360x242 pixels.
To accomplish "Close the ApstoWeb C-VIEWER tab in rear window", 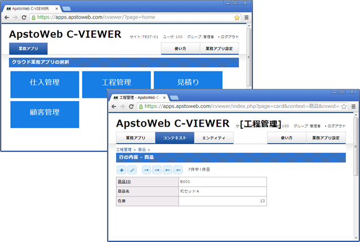I will click(x=57, y=8).
